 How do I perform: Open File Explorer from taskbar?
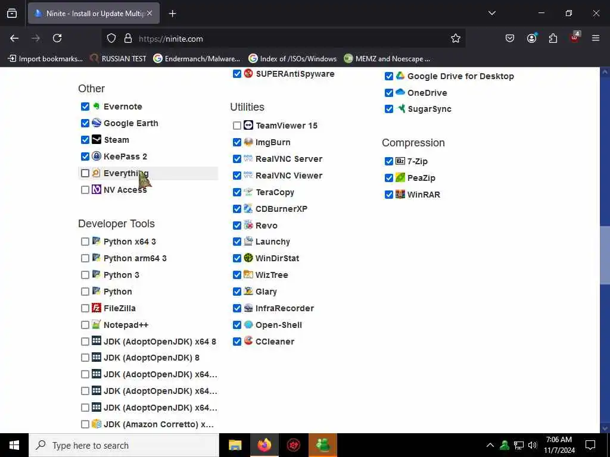pyautogui.click(x=235, y=445)
